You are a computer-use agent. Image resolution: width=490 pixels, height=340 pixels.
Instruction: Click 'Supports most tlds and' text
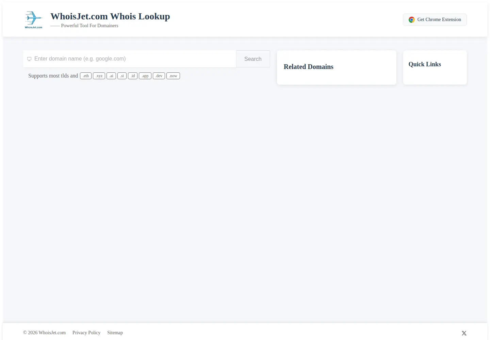click(x=53, y=76)
